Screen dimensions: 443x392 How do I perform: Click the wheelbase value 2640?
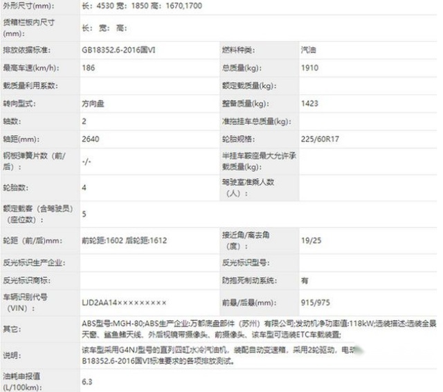91,139
